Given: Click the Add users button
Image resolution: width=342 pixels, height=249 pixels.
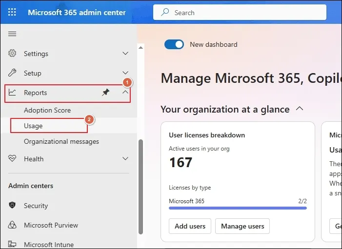Looking at the screenshot, I should pos(190,226).
